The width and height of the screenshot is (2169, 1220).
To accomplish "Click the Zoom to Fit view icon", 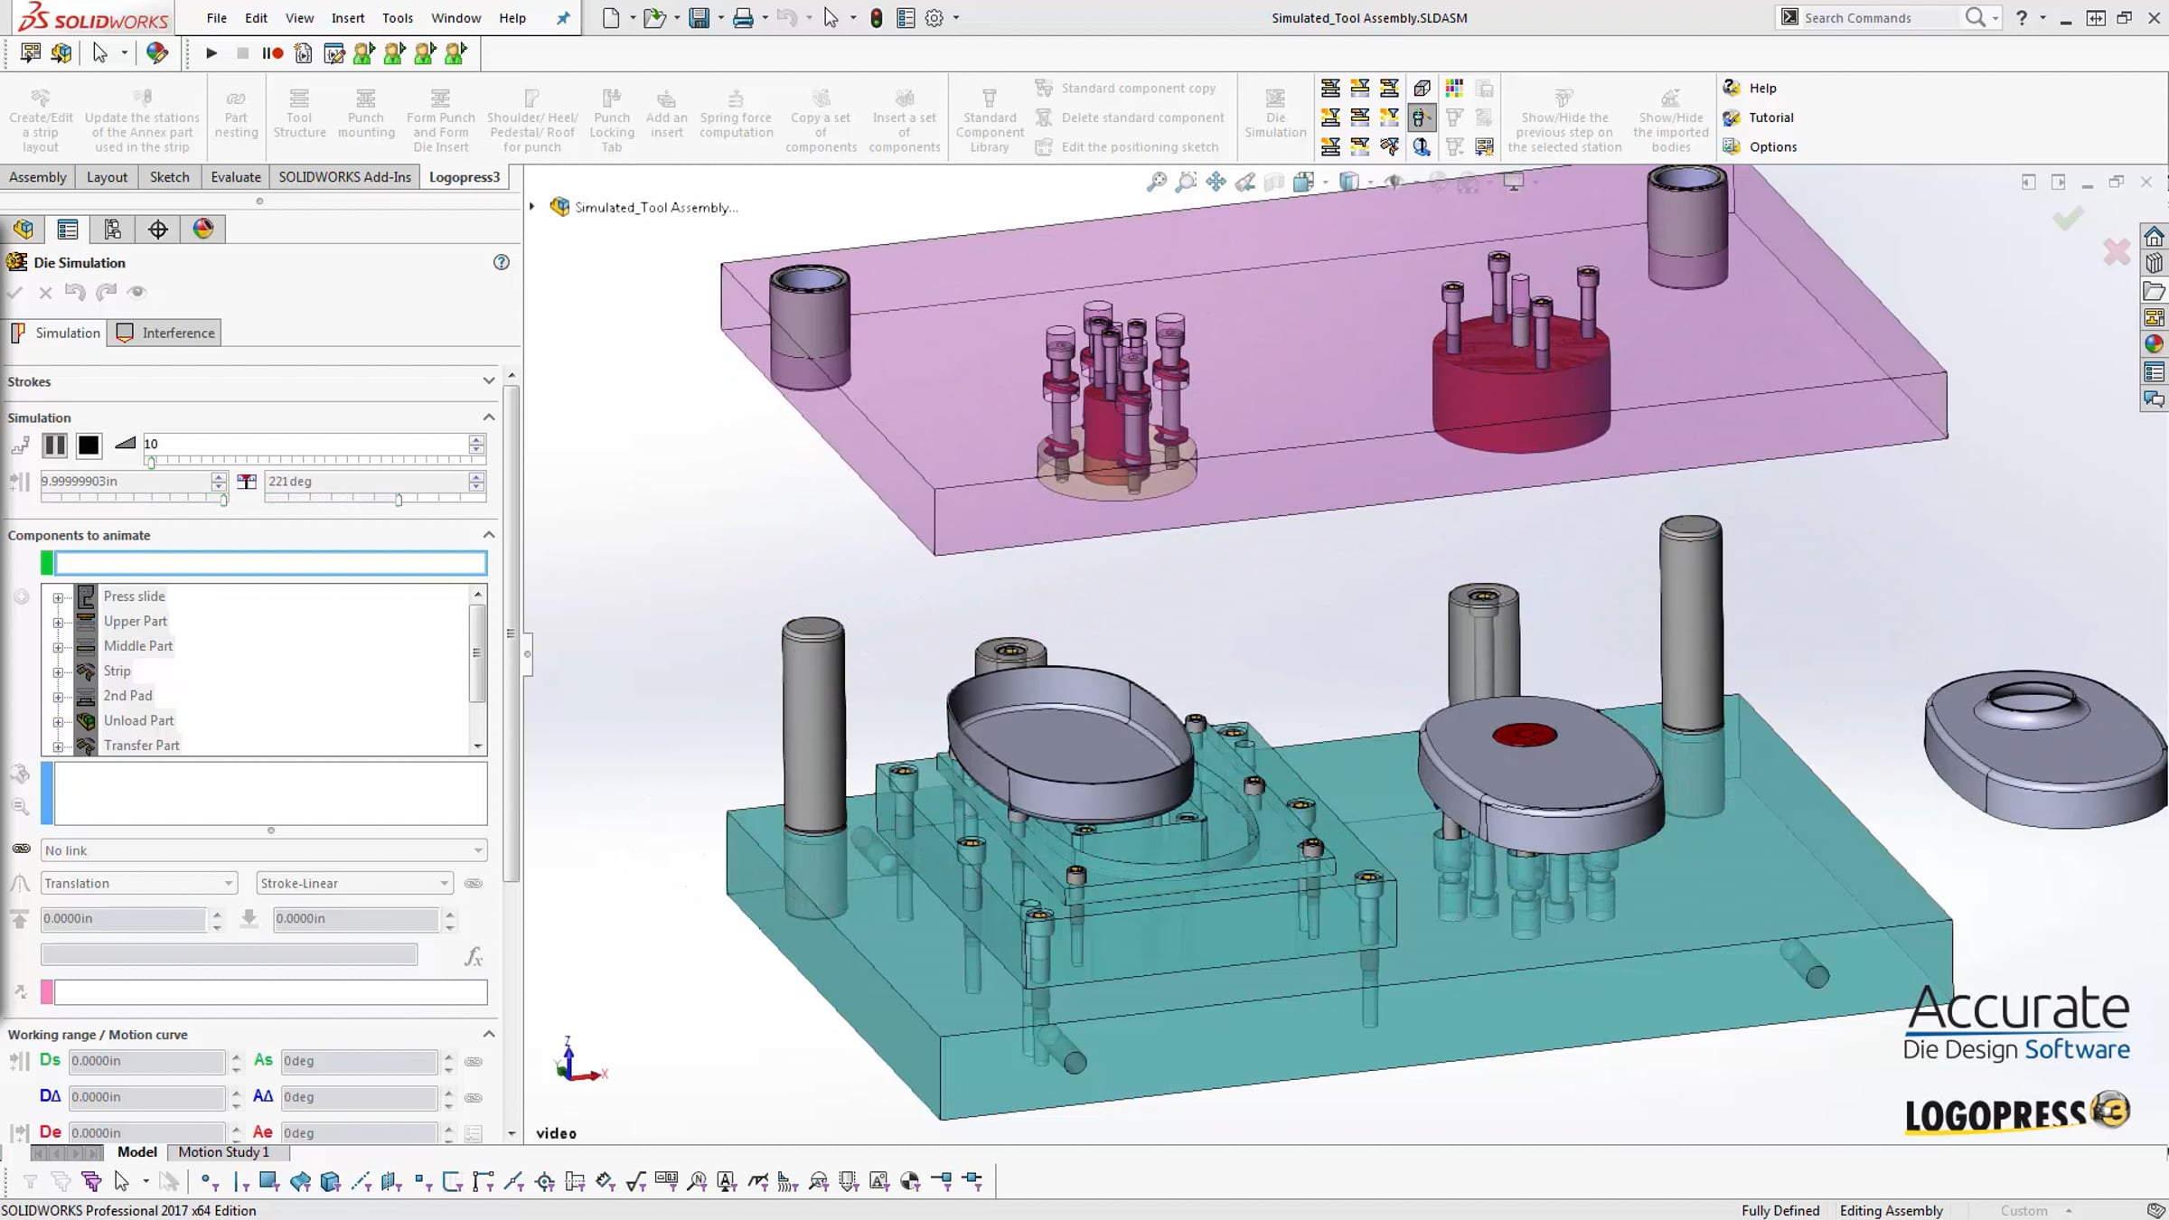I will click(1156, 183).
